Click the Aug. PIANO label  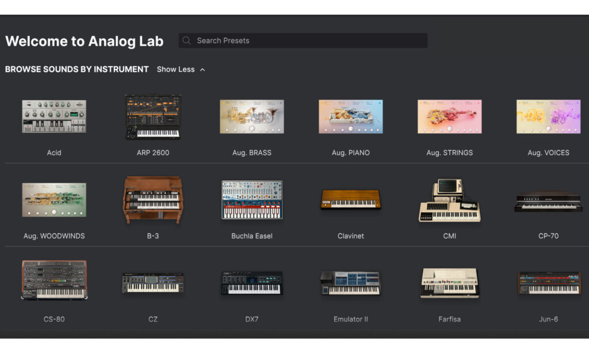(350, 153)
